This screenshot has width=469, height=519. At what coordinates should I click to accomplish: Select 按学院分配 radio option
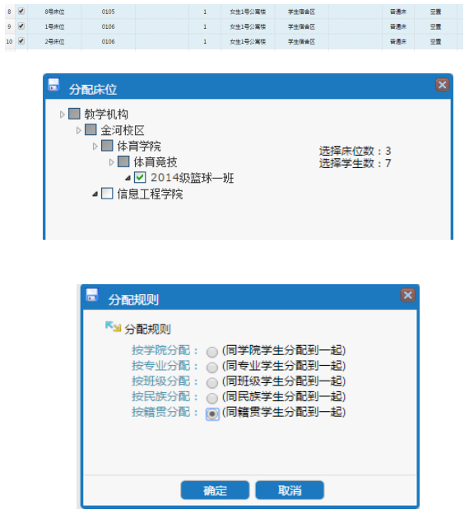pyautogui.click(x=212, y=352)
